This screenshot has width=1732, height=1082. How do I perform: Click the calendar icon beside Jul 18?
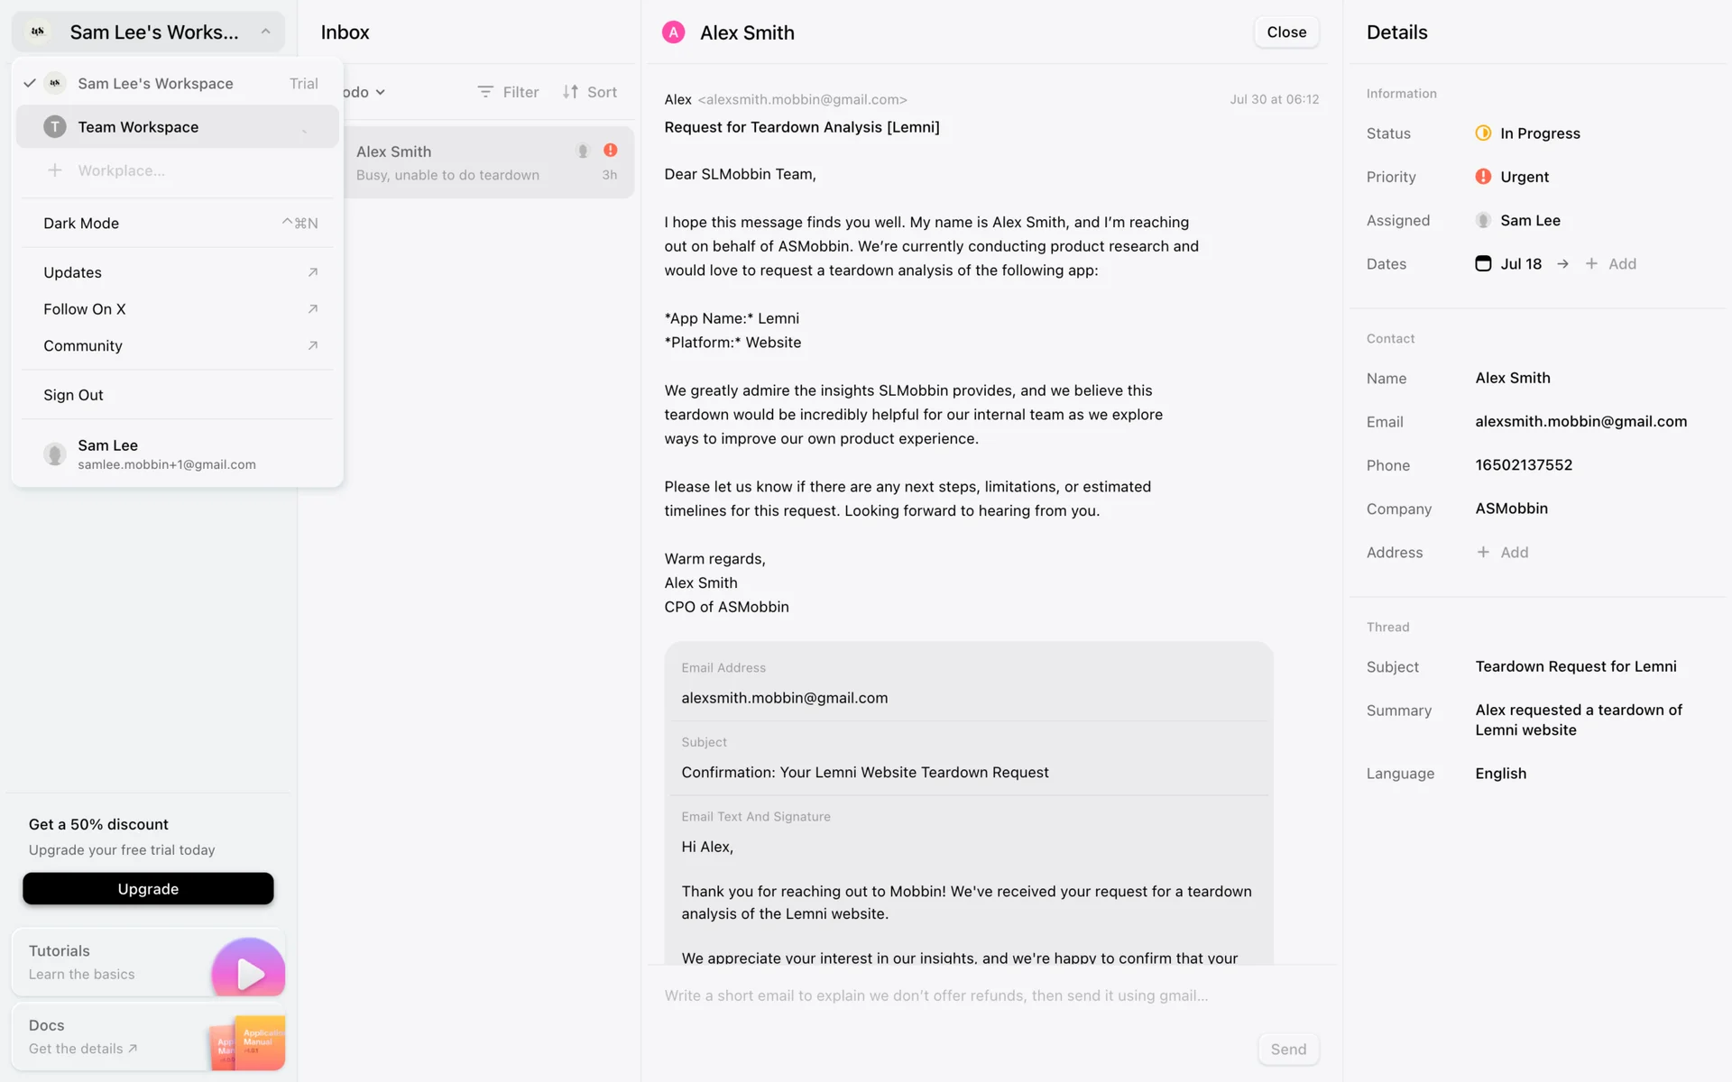pos(1483,263)
